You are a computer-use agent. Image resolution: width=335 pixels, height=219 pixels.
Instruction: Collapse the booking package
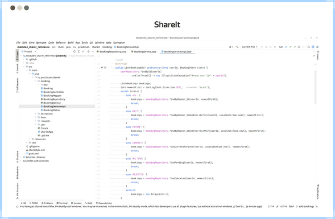point(36,81)
